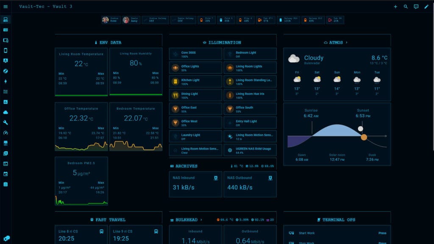Open the terminal icon in the sidebar
This screenshot has width=434, height=244.
pos(6,164)
